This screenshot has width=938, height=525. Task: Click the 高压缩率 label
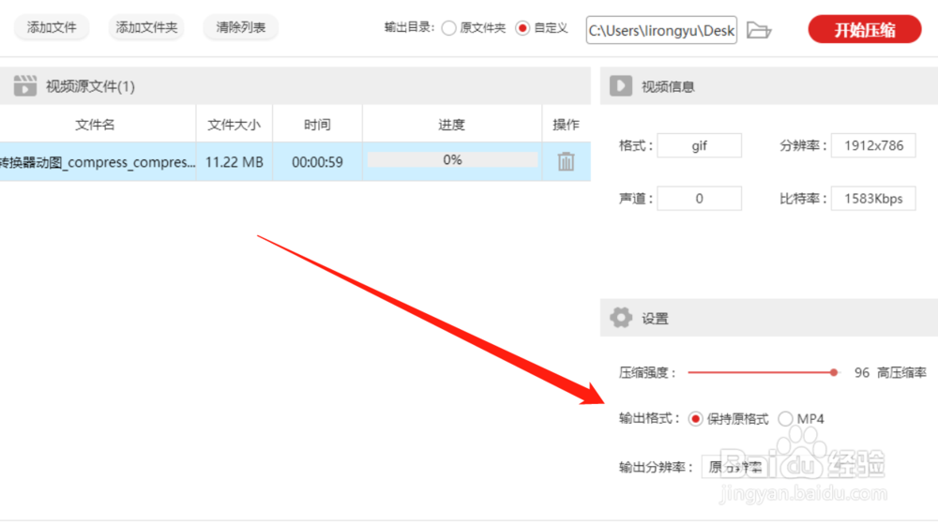click(x=901, y=372)
